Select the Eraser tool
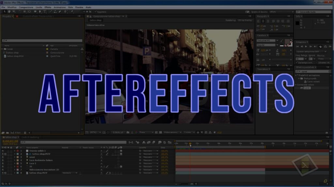334x187 pixels. coord(60,12)
